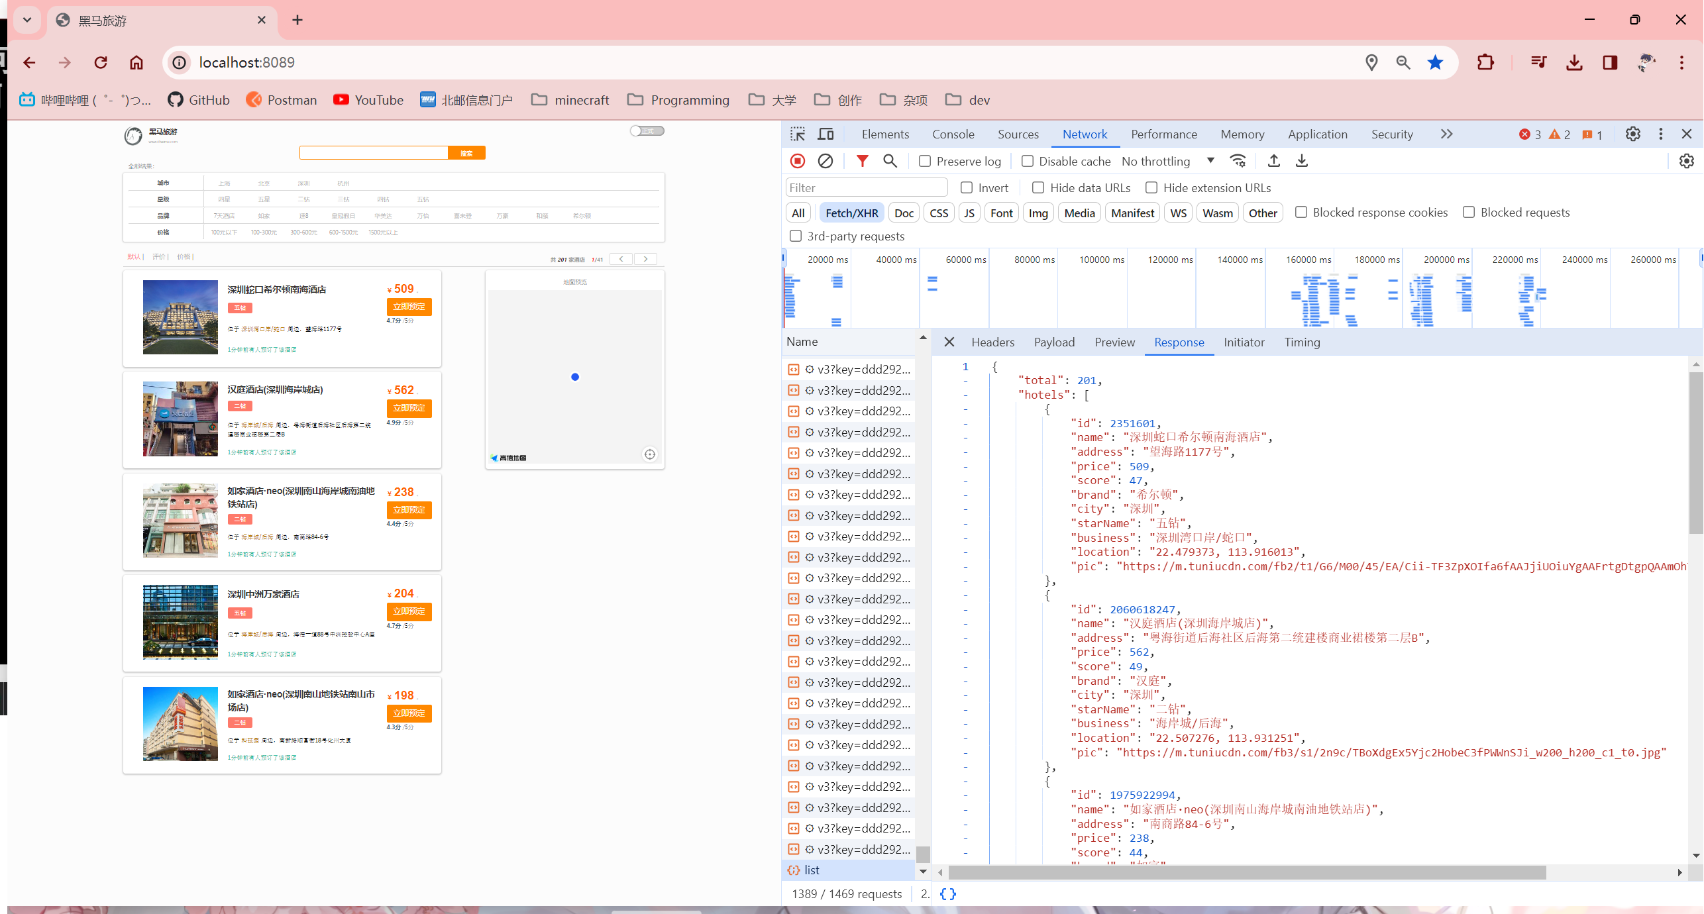Click the export HAR download icon
Screen dimensions: 1704x914
1301,161
